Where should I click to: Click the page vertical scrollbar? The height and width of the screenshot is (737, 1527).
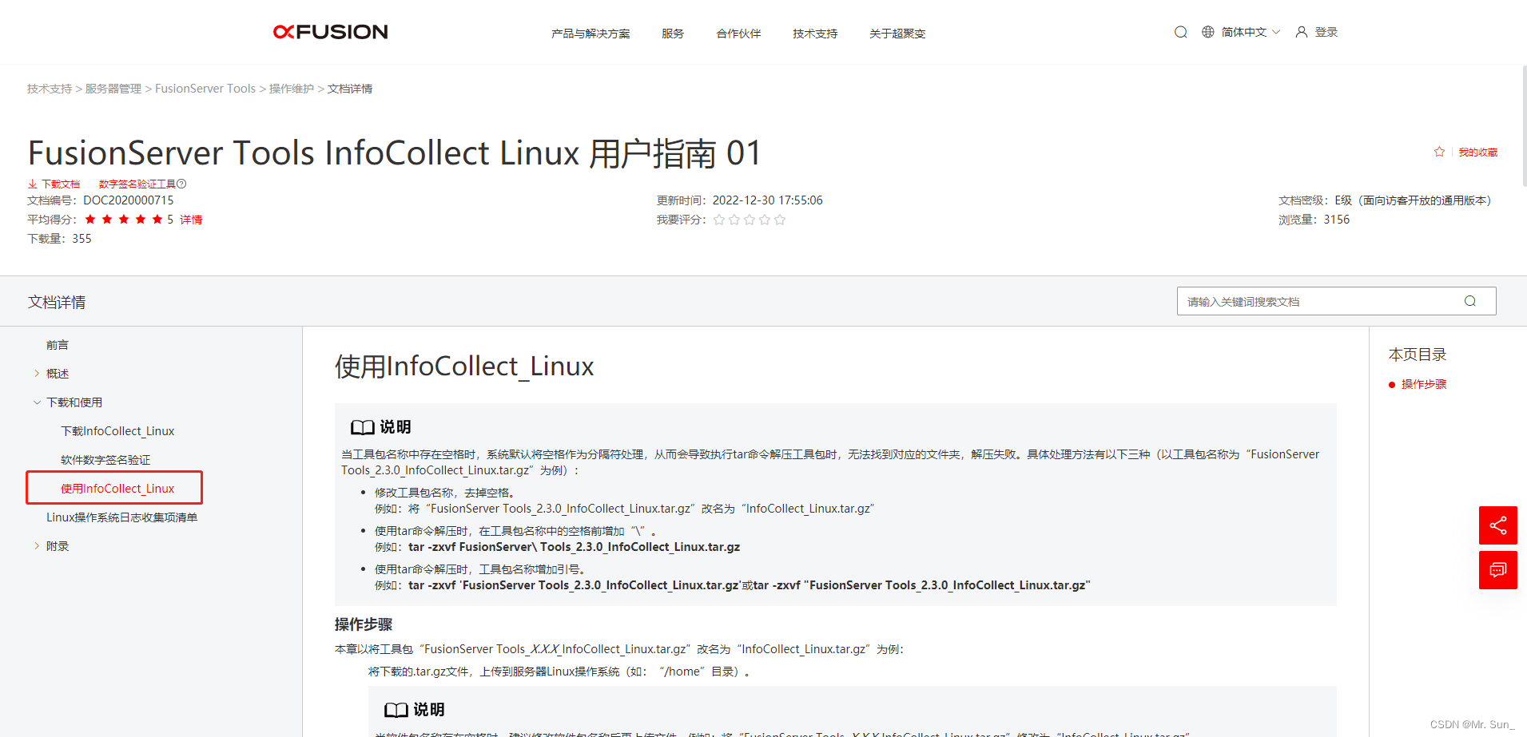[x=1524, y=128]
